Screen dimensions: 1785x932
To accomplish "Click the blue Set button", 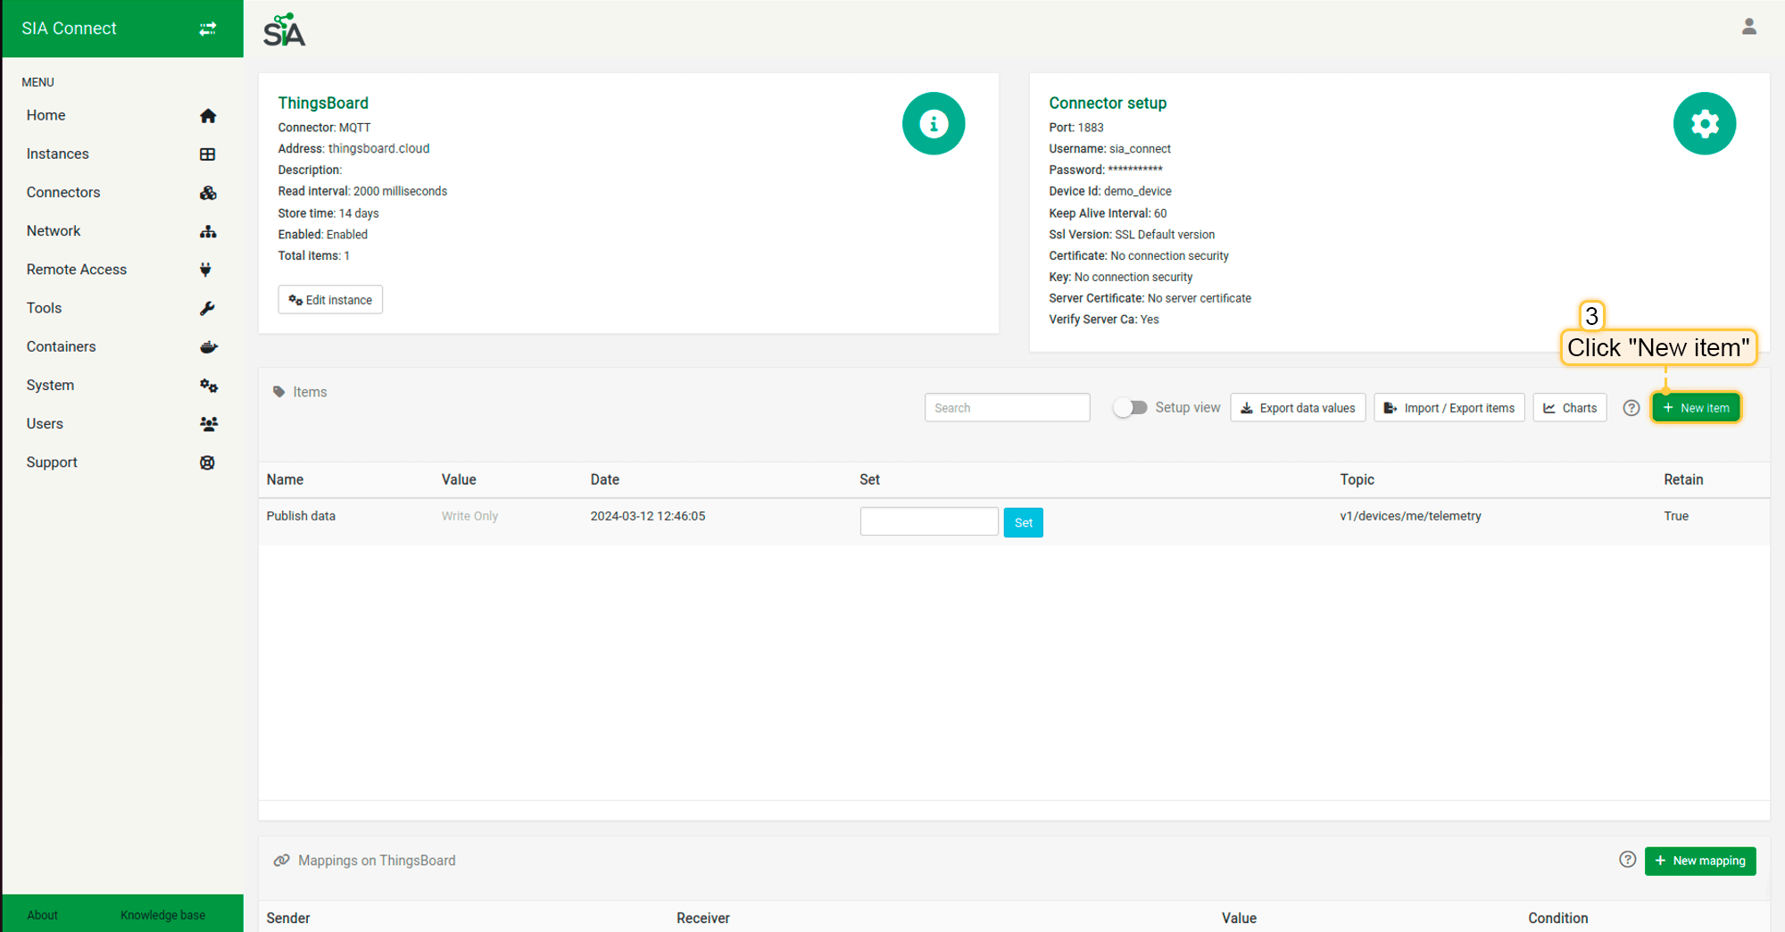I will click(1023, 522).
